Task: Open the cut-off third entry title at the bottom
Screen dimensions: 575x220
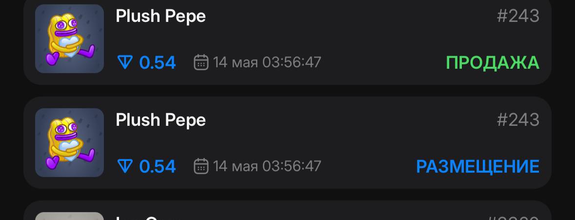Action: [x=147, y=218]
